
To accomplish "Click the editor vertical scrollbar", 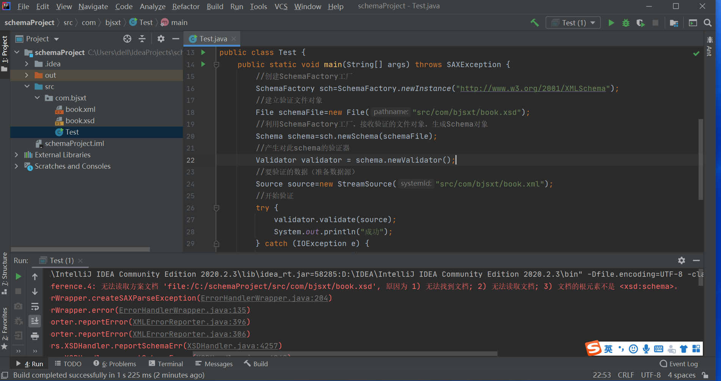I will pyautogui.click(x=701, y=159).
